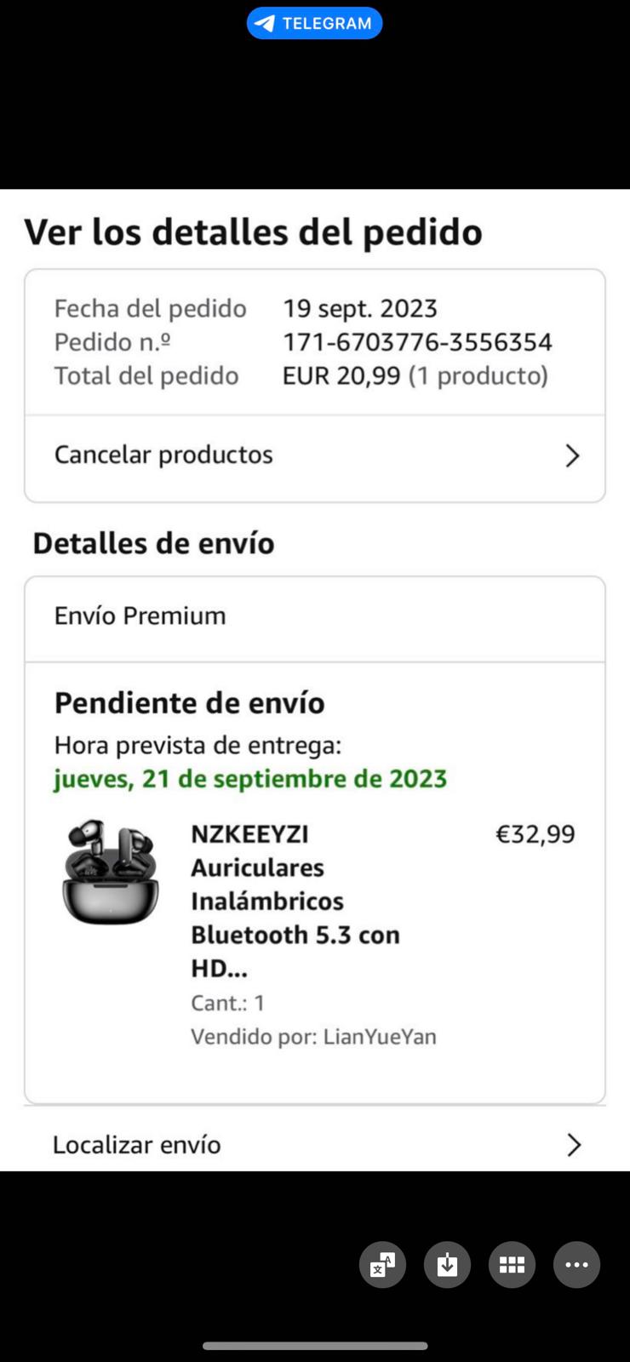Tap the home indicator bar at bottom
Image resolution: width=630 pixels, height=1362 pixels.
pos(315,1346)
